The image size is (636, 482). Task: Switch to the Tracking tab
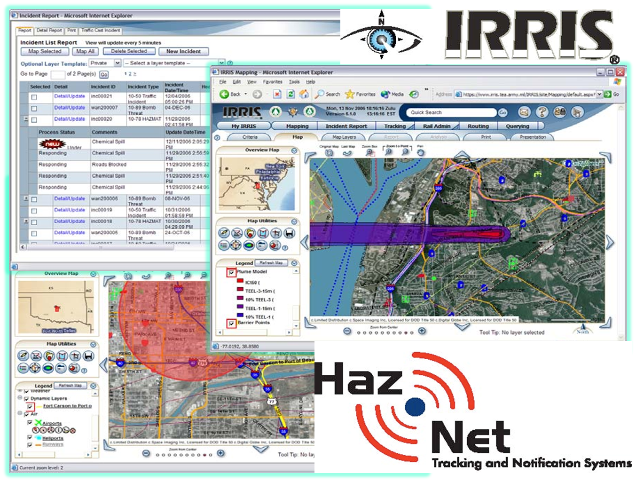[395, 126]
